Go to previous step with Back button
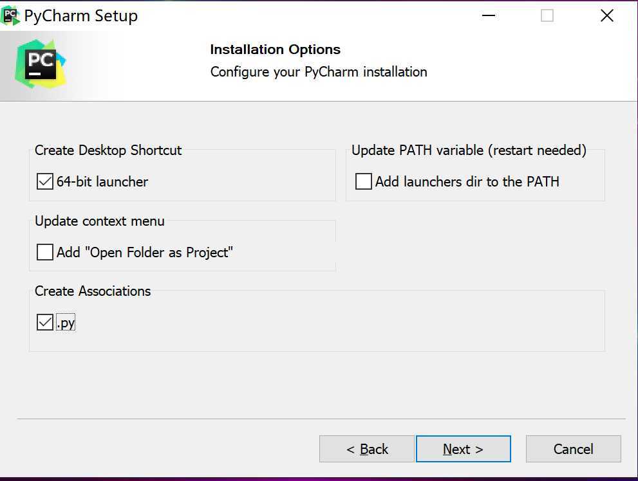 [366, 449]
